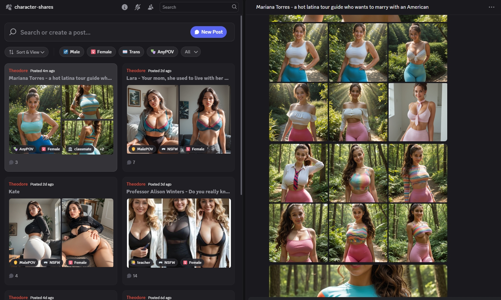Filter posts by Female tag
Image resolution: width=501 pixels, height=300 pixels.
(101, 52)
